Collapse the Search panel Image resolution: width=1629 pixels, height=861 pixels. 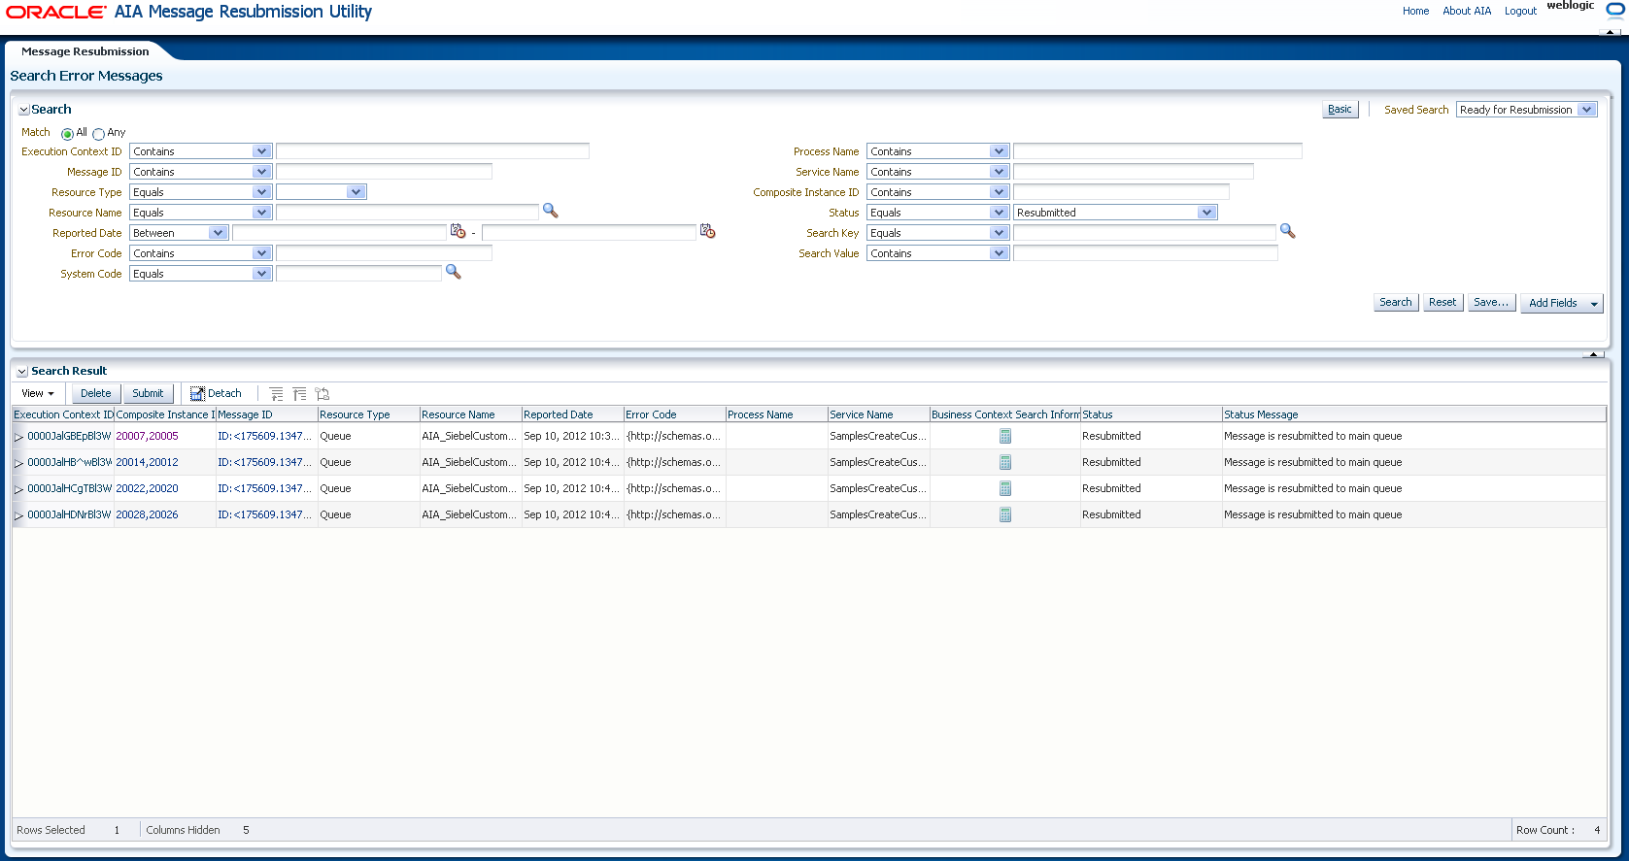[x=24, y=111]
